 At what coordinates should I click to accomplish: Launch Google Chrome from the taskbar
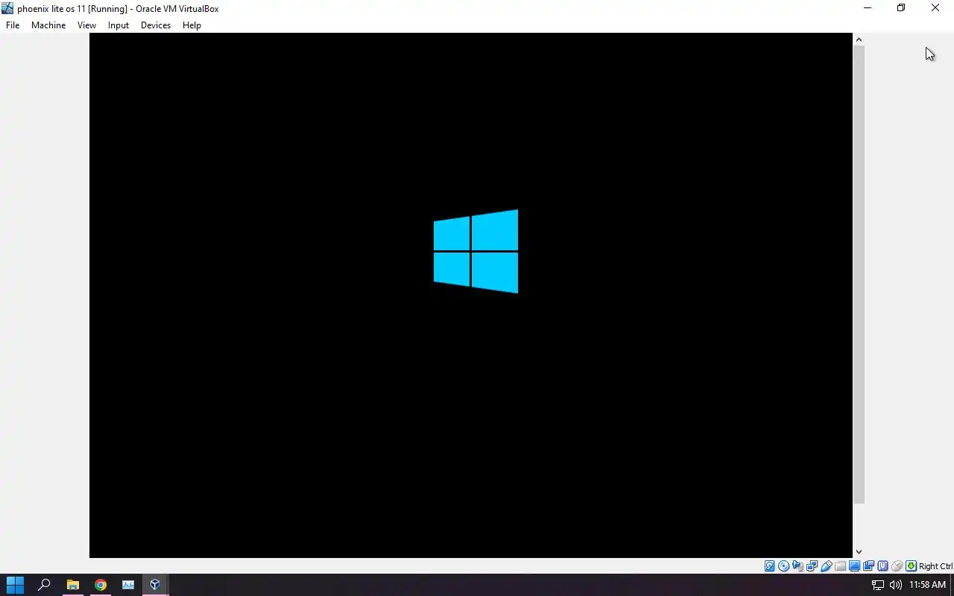[x=101, y=585]
